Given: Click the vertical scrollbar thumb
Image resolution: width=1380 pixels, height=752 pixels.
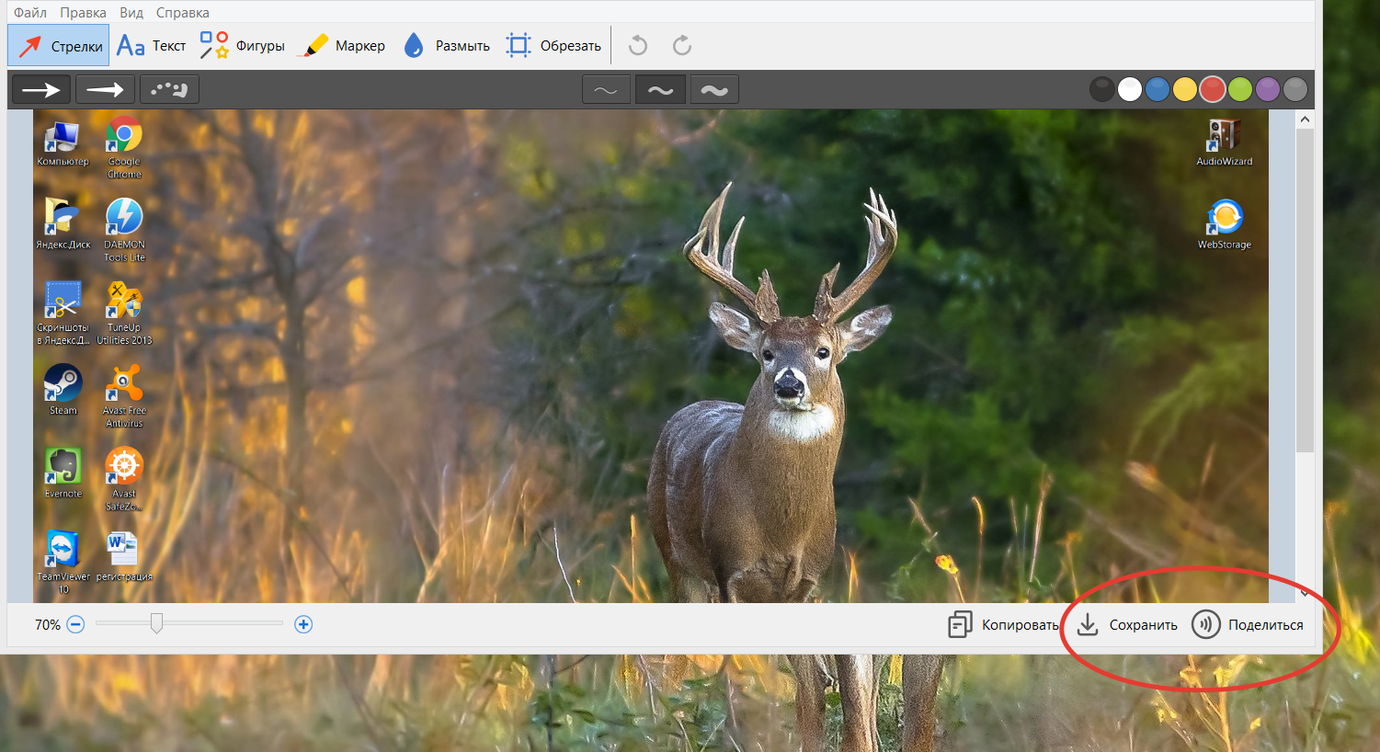Looking at the screenshot, I should tap(1305, 291).
